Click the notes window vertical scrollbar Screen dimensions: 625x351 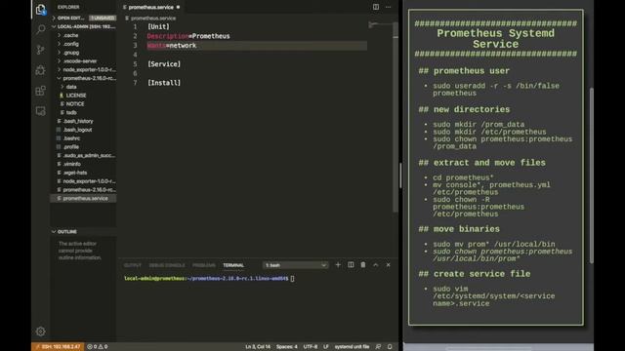[x=592, y=175]
